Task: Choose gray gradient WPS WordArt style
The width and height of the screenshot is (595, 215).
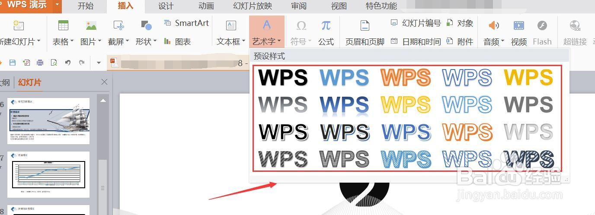Action: pos(283,104)
